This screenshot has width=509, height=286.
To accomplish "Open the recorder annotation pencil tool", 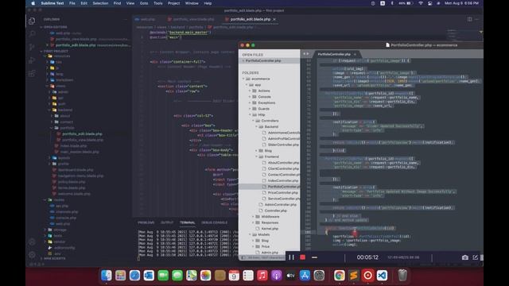I will [x=476, y=257].
